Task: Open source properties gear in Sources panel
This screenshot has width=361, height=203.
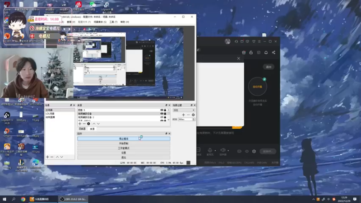Action: click(88, 124)
